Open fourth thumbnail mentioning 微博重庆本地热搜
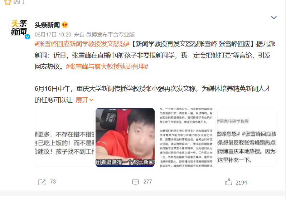 coord(247,137)
